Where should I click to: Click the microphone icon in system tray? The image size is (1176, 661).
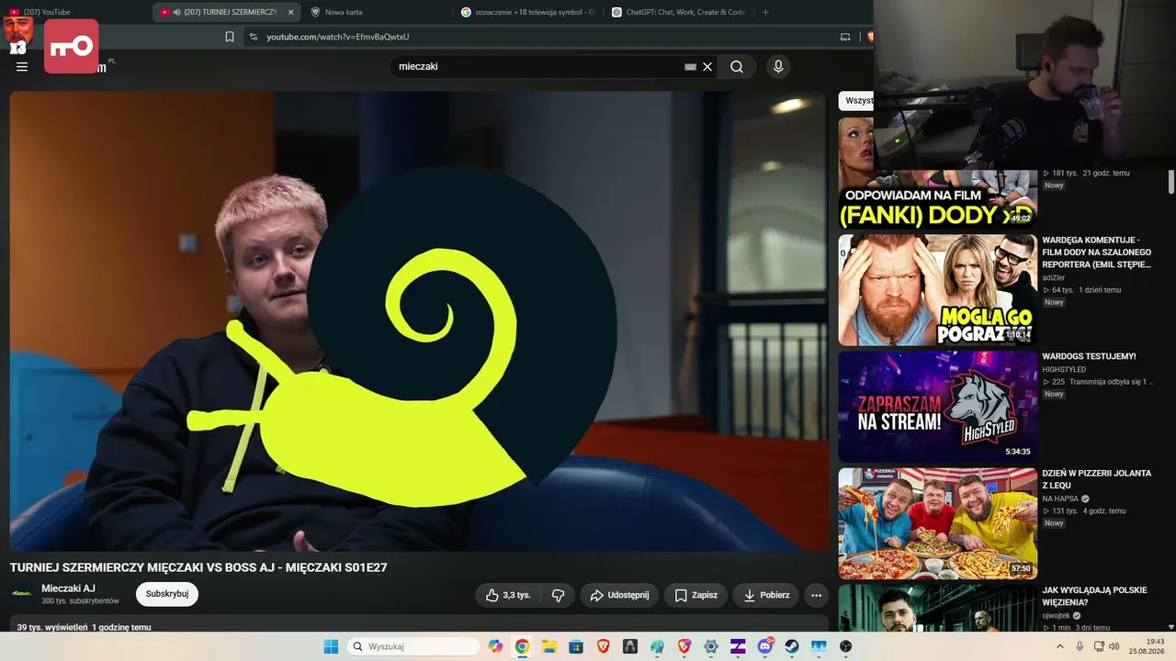[1080, 646]
